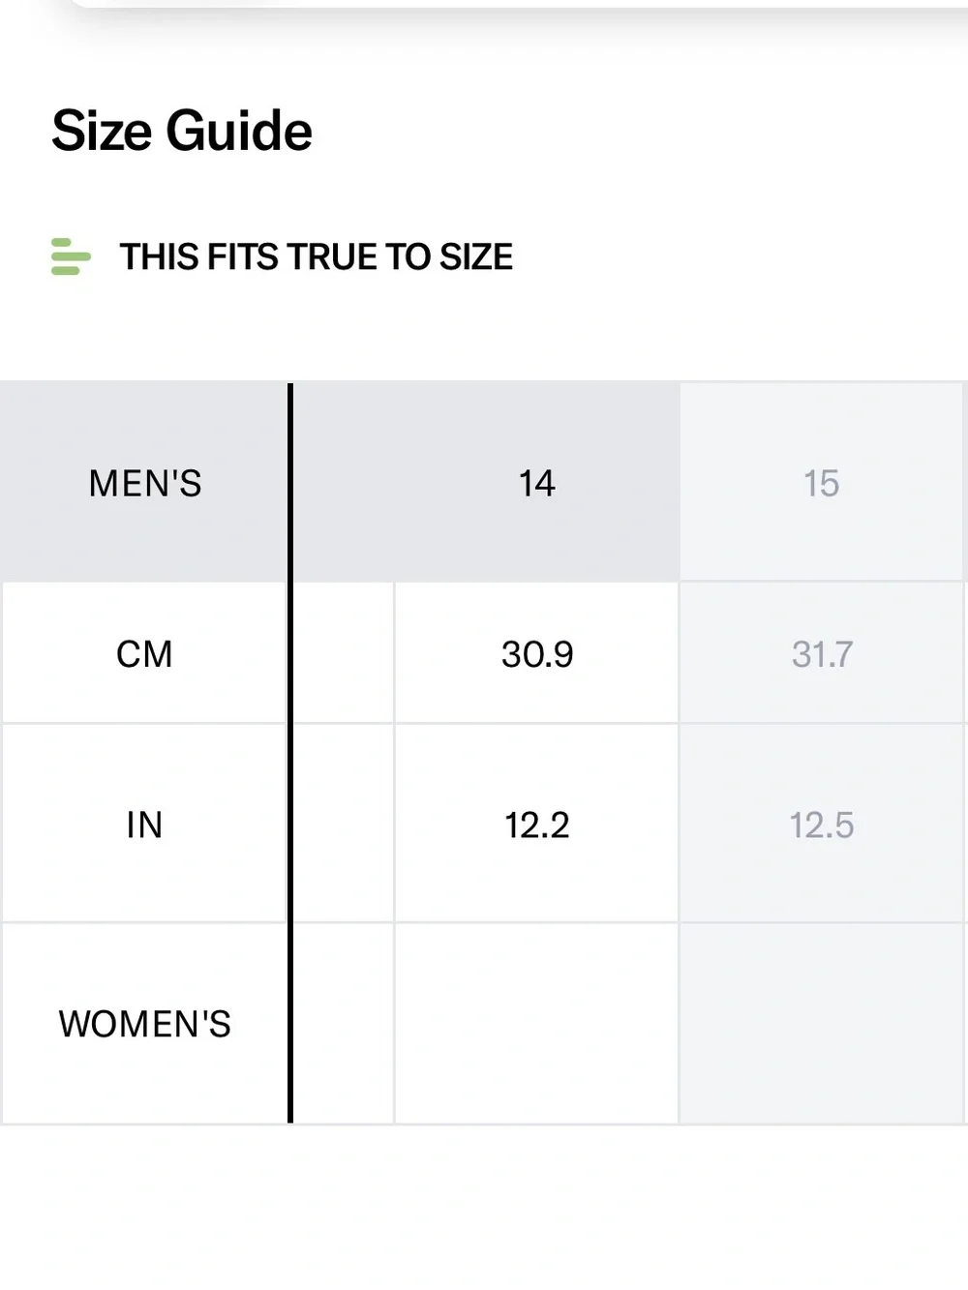Image resolution: width=968 pixels, height=1290 pixels.
Task: Click the black vertical divider of the size table
Action: pyautogui.click(x=290, y=753)
